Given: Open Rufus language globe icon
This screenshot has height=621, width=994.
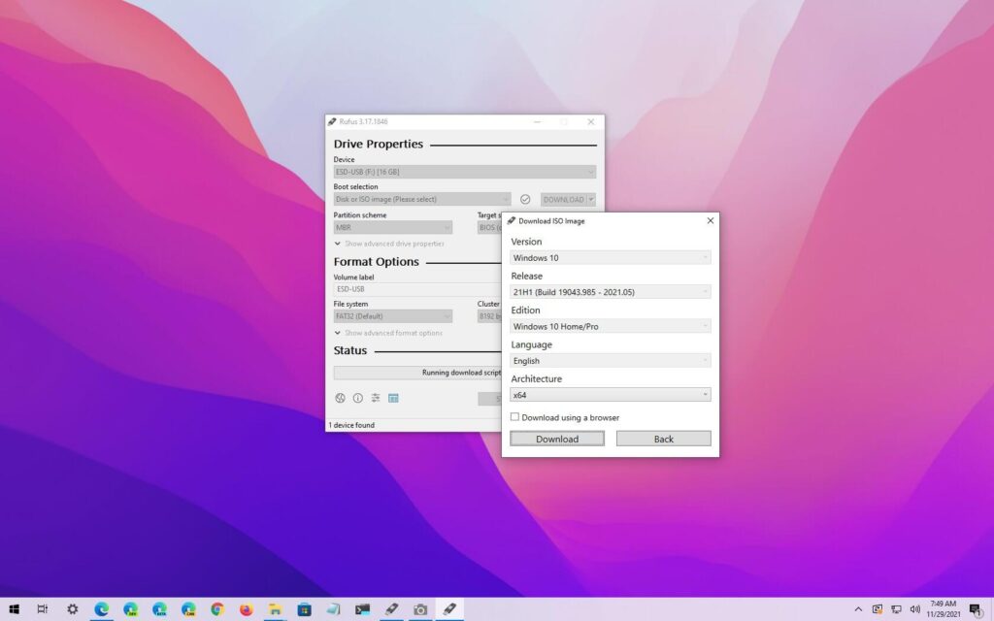Looking at the screenshot, I should click(340, 398).
